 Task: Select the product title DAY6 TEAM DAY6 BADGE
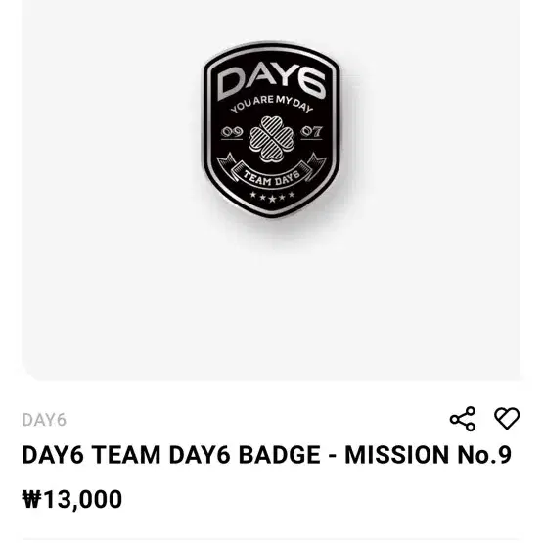(267, 455)
